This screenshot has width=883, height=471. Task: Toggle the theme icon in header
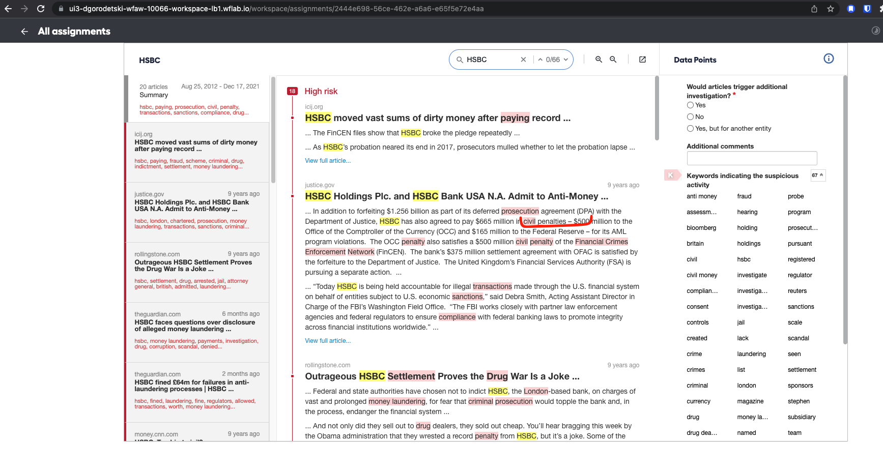click(x=875, y=31)
